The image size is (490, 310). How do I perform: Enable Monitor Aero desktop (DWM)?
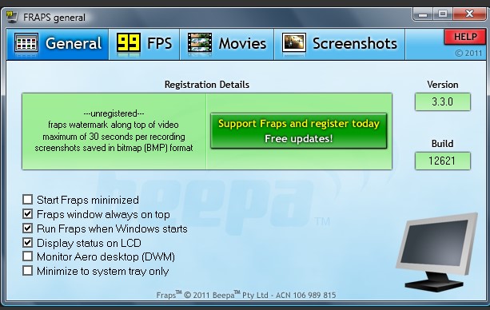tap(27, 256)
